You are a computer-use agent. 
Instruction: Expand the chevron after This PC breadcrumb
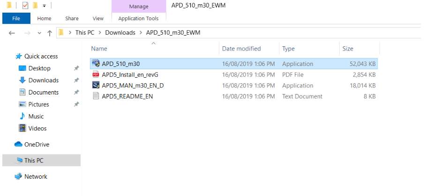tap(100, 33)
